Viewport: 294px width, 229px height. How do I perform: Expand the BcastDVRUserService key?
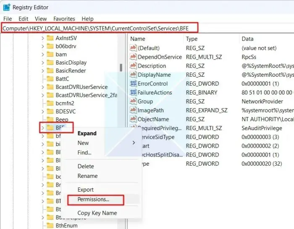42,87
